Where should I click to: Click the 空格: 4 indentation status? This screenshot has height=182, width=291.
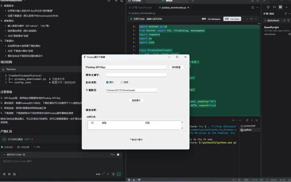(x=247, y=180)
